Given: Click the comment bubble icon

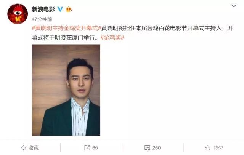Looking at the screenshot, I should click(x=147, y=148).
